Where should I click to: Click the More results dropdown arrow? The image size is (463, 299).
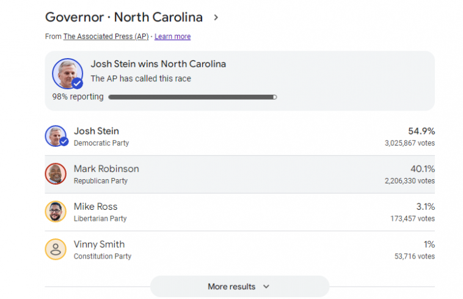[x=266, y=286]
